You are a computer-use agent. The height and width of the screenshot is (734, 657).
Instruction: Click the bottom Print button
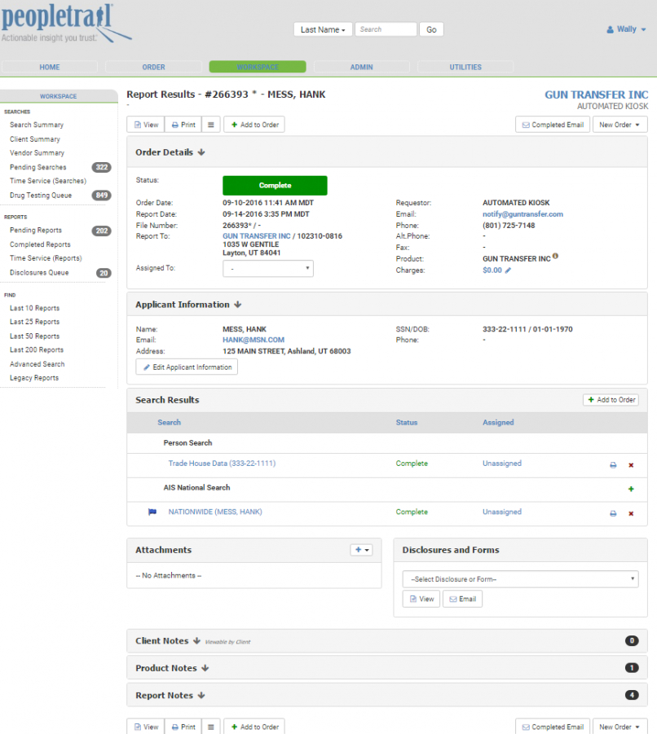183,727
